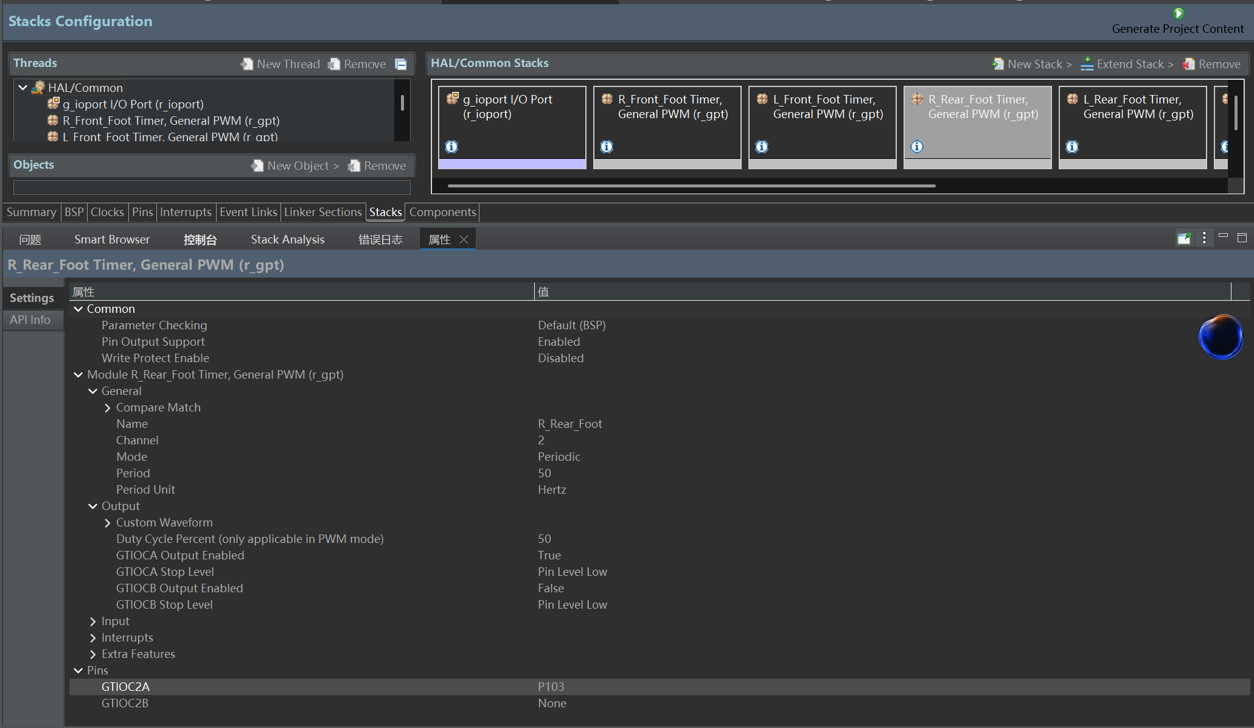Image resolution: width=1254 pixels, height=728 pixels.
Task: Click the New Stack icon
Action: 998,64
